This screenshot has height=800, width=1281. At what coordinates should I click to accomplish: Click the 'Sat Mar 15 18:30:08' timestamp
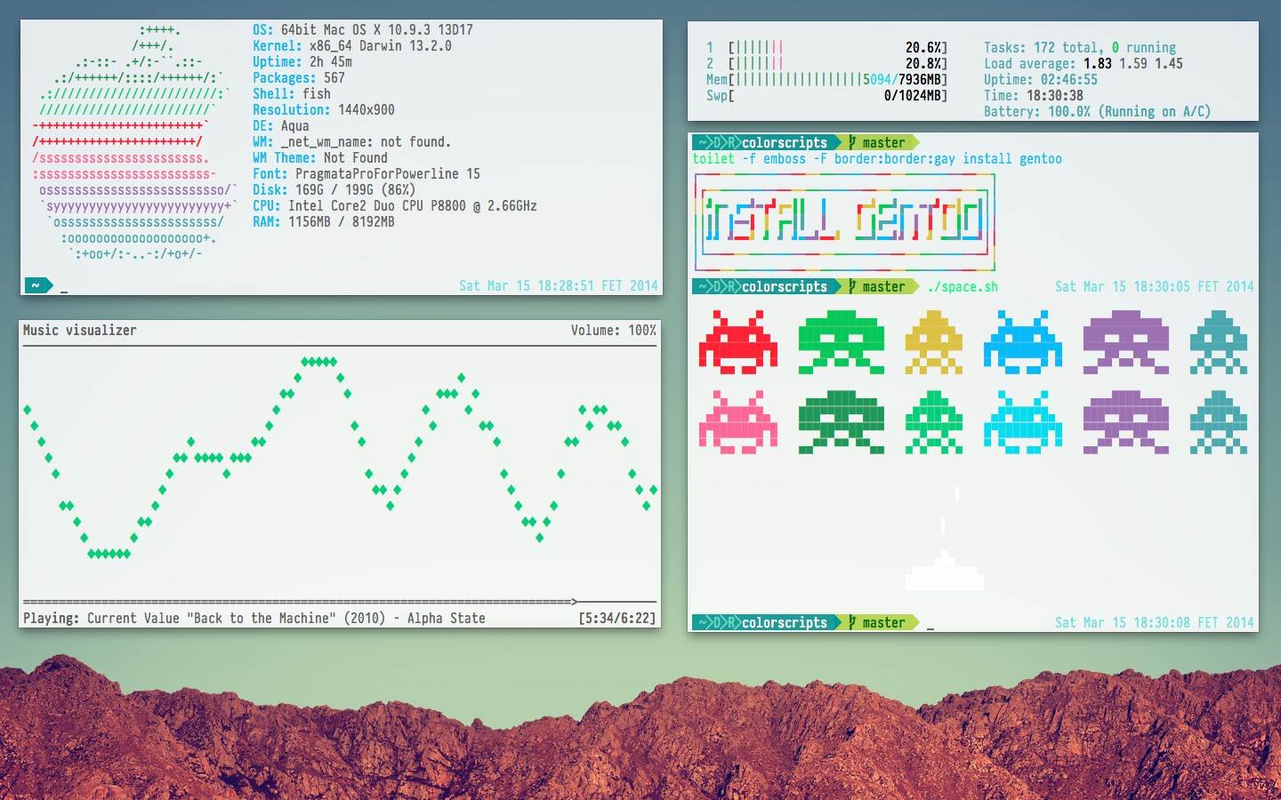(x=1155, y=622)
